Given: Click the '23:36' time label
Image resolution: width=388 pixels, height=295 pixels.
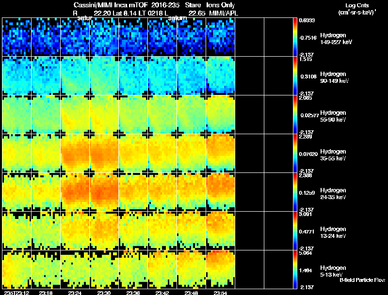Looking at the screenshot, I should click(x=133, y=293).
